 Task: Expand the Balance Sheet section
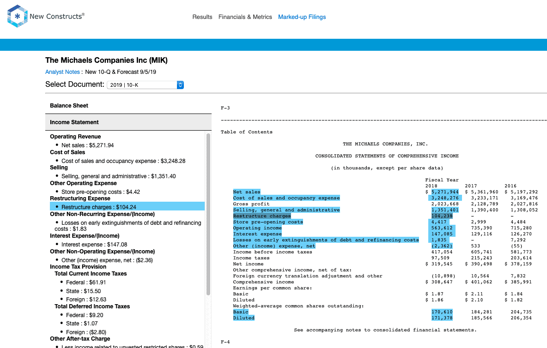[128, 106]
